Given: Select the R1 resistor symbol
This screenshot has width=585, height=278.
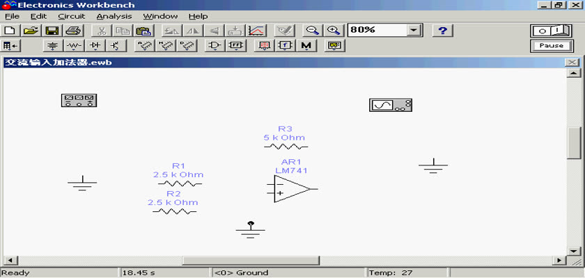Looking at the screenshot, I should (x=180, y=183).
